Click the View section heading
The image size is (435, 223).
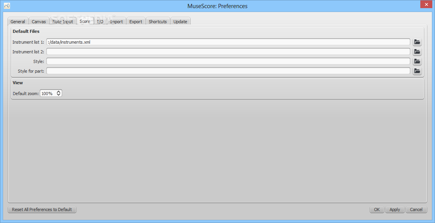pos(18,83)
